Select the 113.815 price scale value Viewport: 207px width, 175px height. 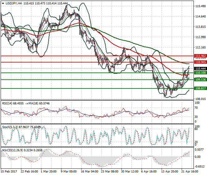pos(200,27)
